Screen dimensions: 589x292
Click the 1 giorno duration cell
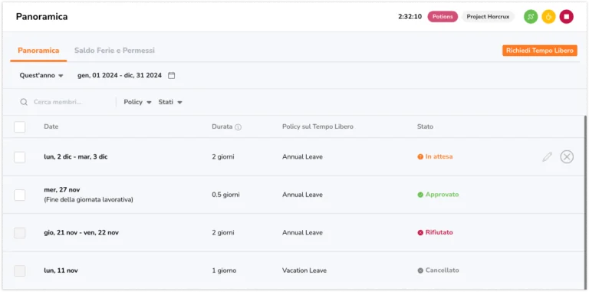click(x=224, y=271)
